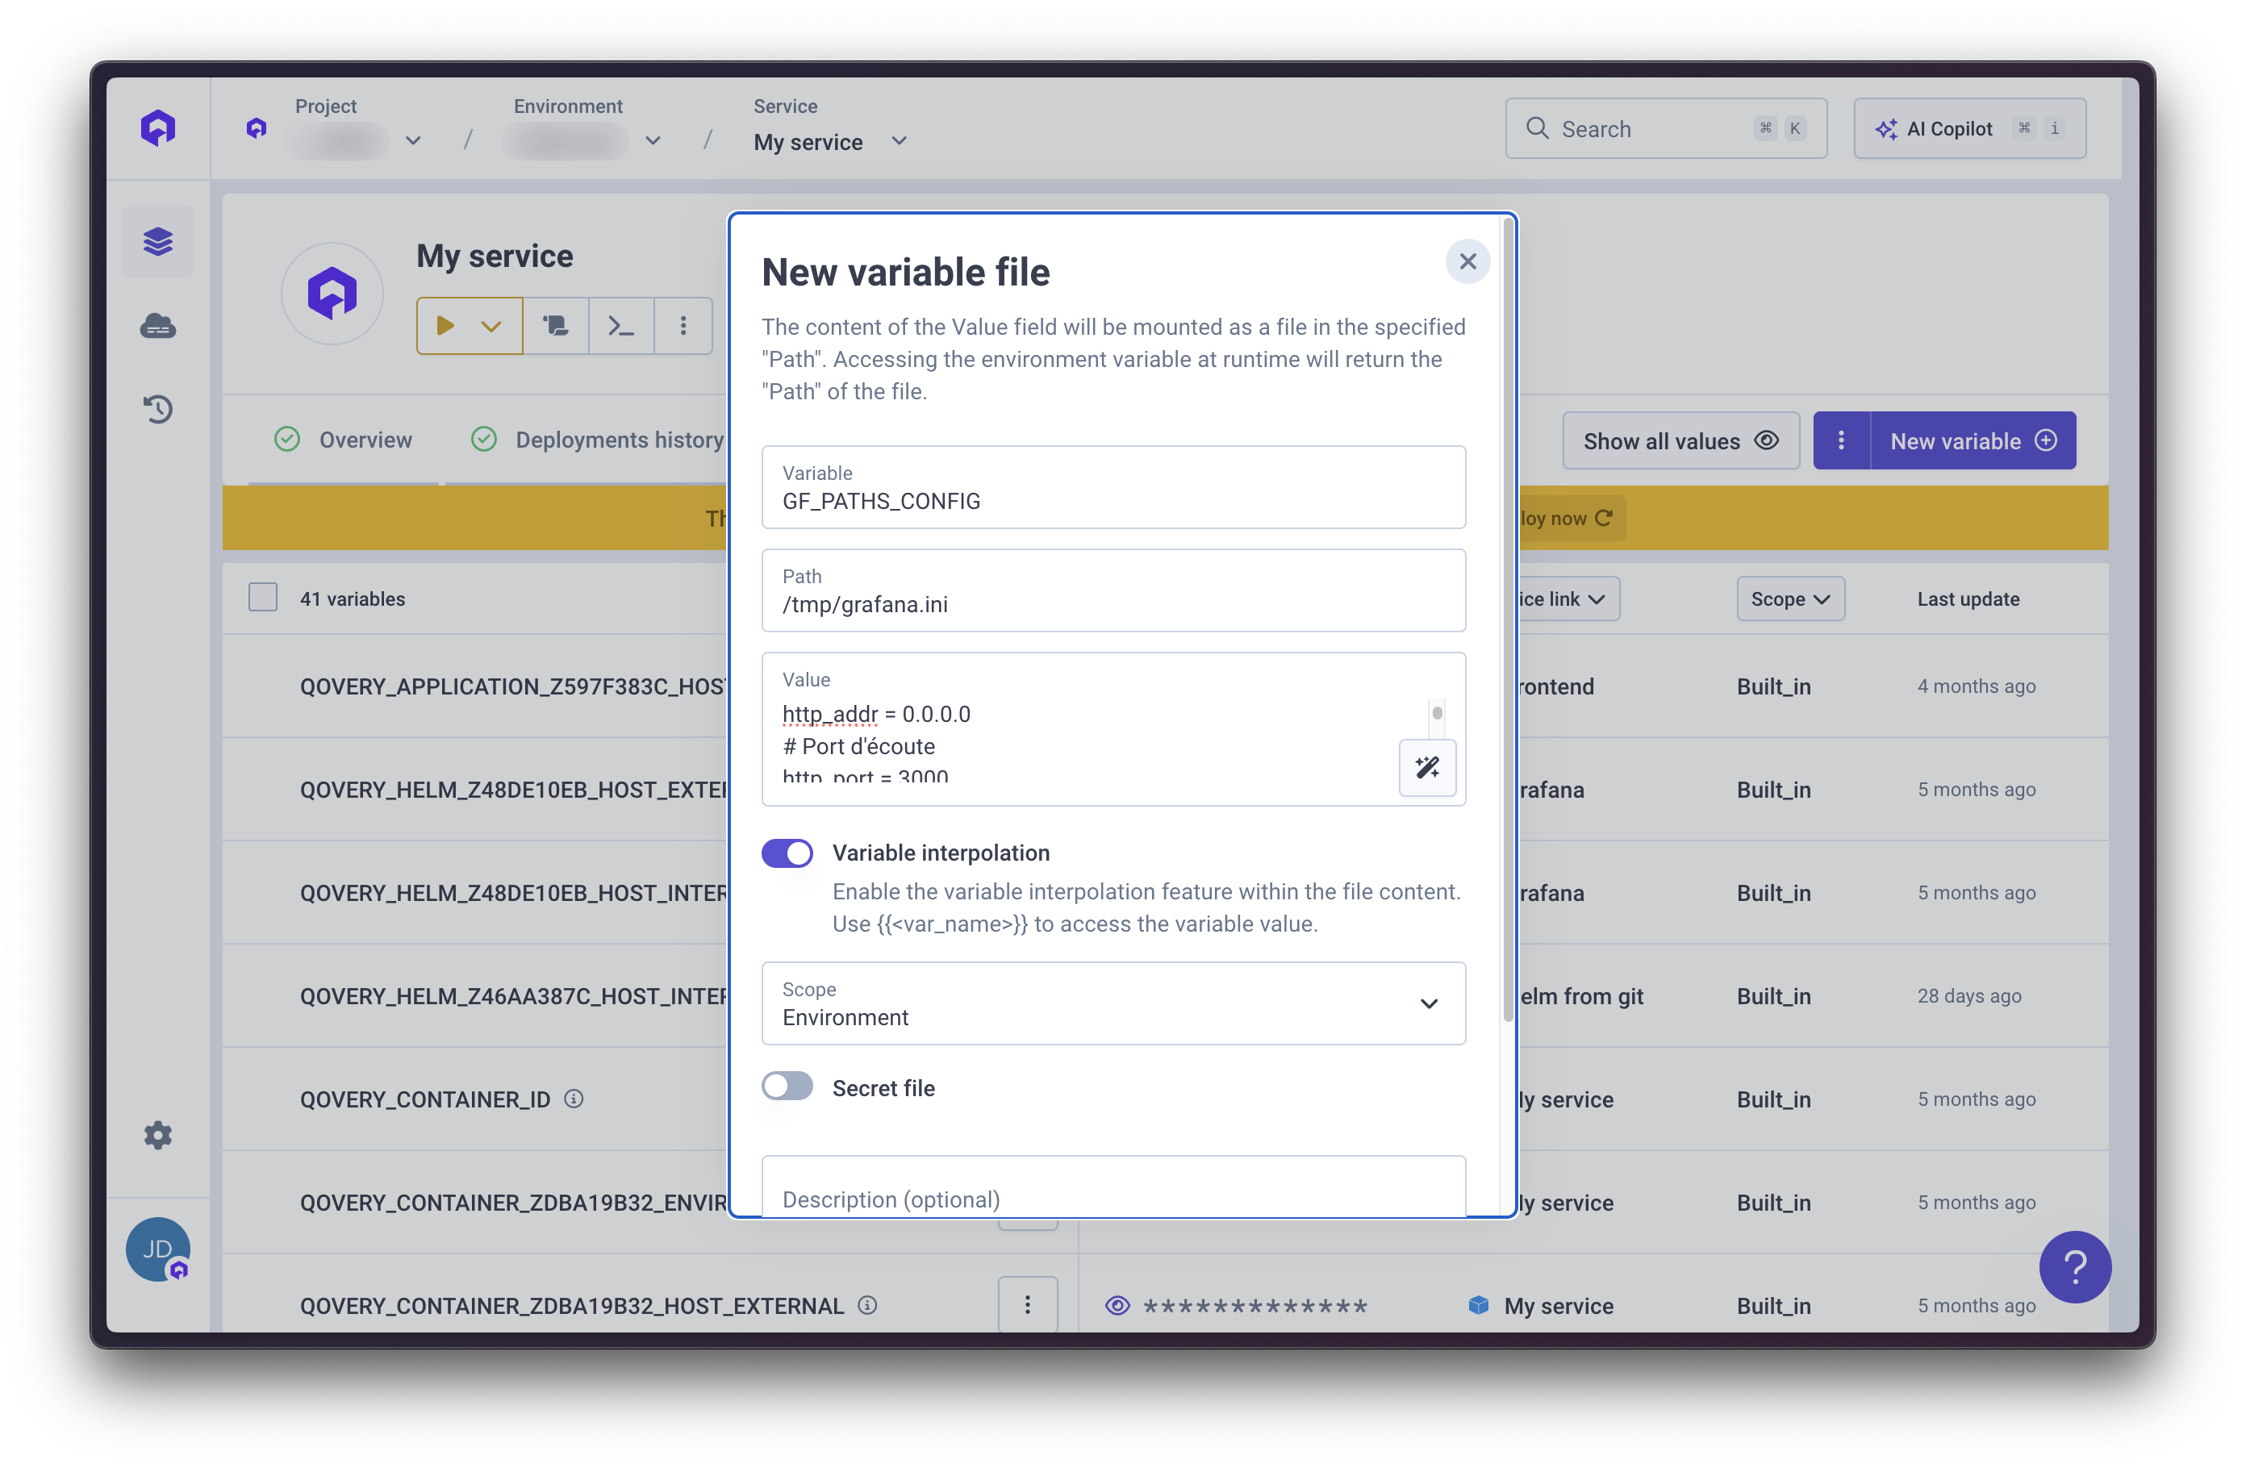This screenshot has height=1468, width=2246.
Task: Disable Variable interpolation toggle
Action: (x=787, y=853)
